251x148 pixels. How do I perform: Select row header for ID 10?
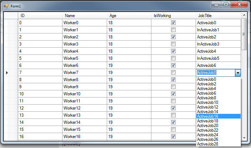click(x=11, y=94)
